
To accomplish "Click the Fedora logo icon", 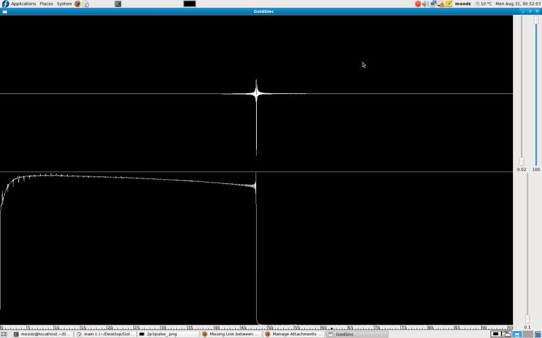I will click(x=5, y=3).
